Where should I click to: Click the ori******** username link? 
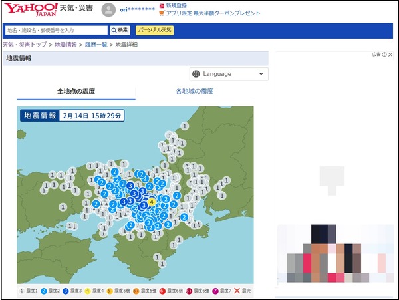pyautogui.click(x=138, y=9)
